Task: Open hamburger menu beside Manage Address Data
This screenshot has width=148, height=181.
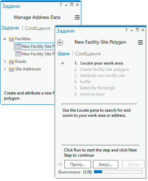Action: click(77, 18)
